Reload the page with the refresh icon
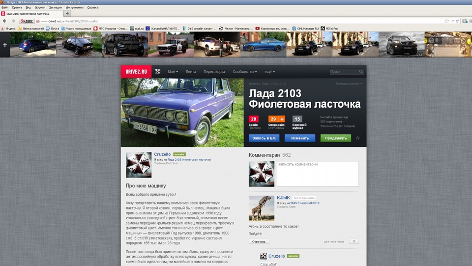 [457, 21]
